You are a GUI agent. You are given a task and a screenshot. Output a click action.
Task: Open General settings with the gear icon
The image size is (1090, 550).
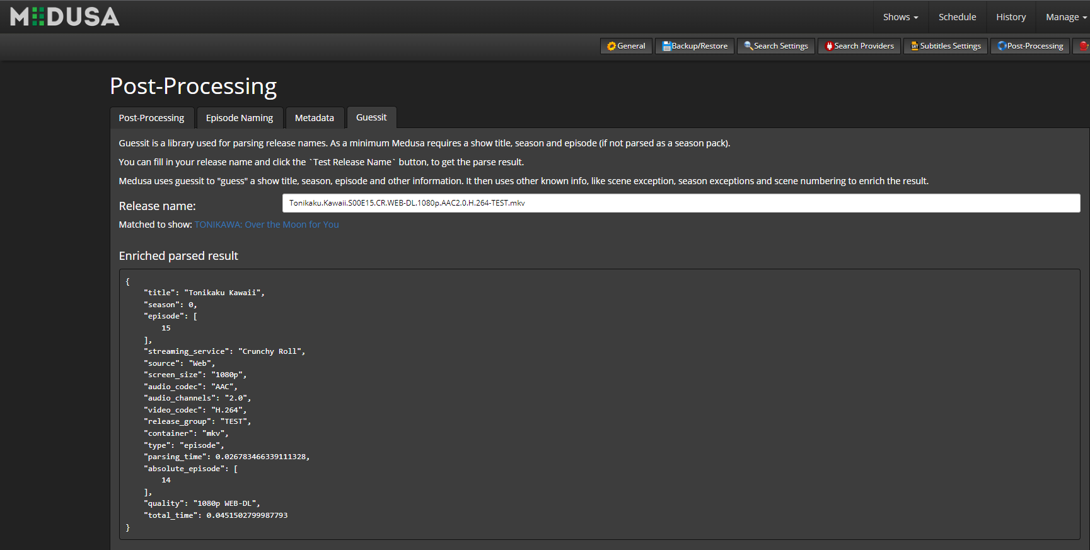(x=626, y=46)
